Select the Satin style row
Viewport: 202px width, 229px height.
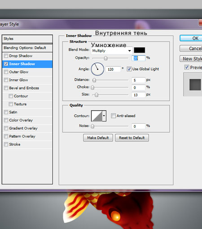click(x=27, y=112)
